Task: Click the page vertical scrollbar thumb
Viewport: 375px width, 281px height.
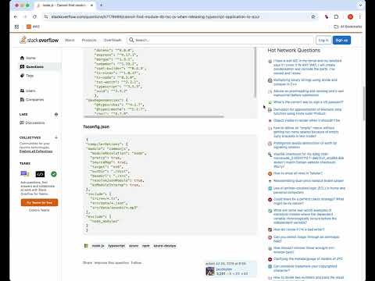Action: (364, 104)
